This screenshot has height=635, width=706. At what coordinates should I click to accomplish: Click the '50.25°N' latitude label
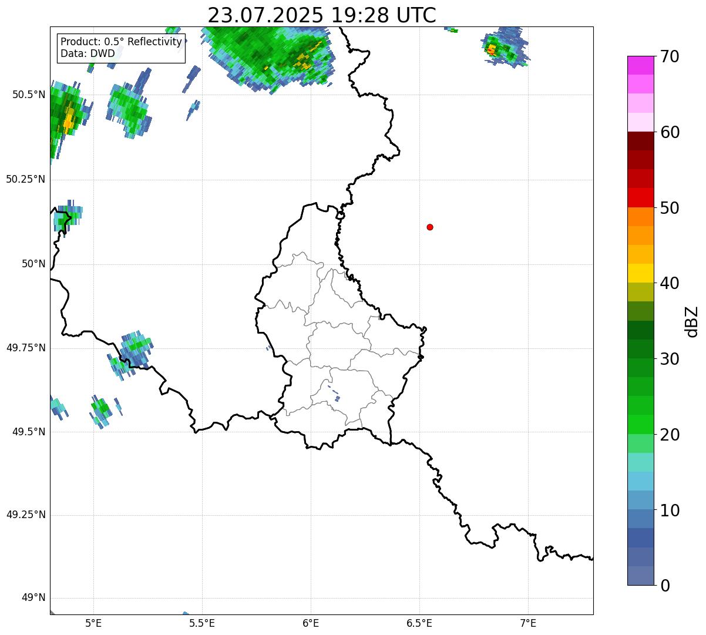pyautogui.click(x=25, y=180)
